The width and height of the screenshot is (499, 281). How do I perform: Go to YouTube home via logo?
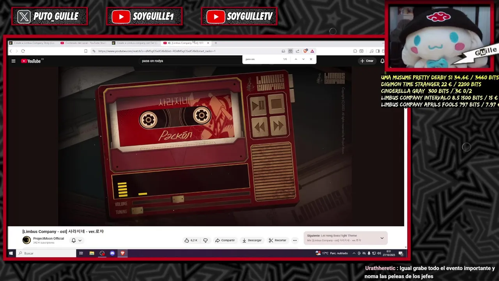pyautogui.click(x=31, y=61)
